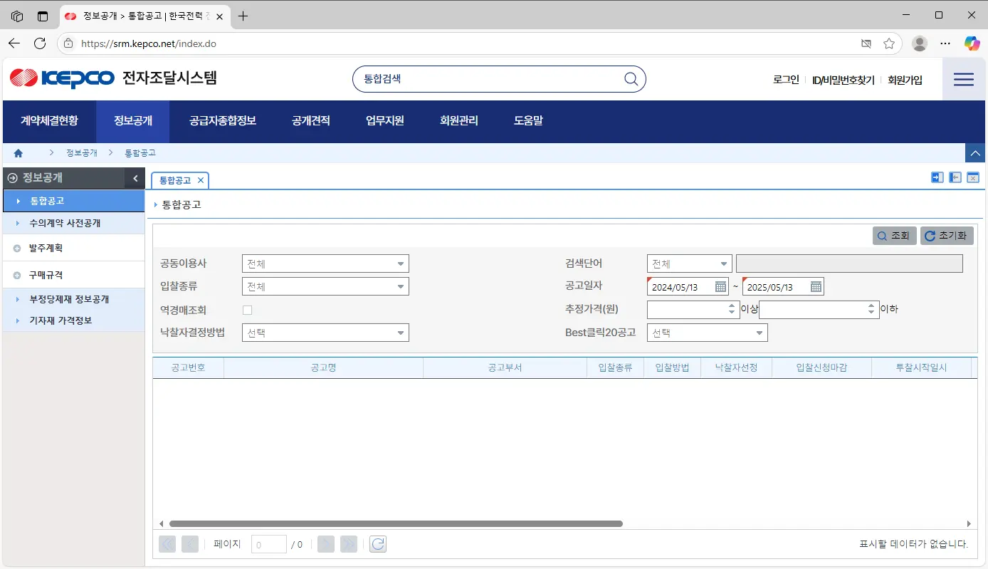
Task: Go to first page button
Action: click(x=167, y=544)
